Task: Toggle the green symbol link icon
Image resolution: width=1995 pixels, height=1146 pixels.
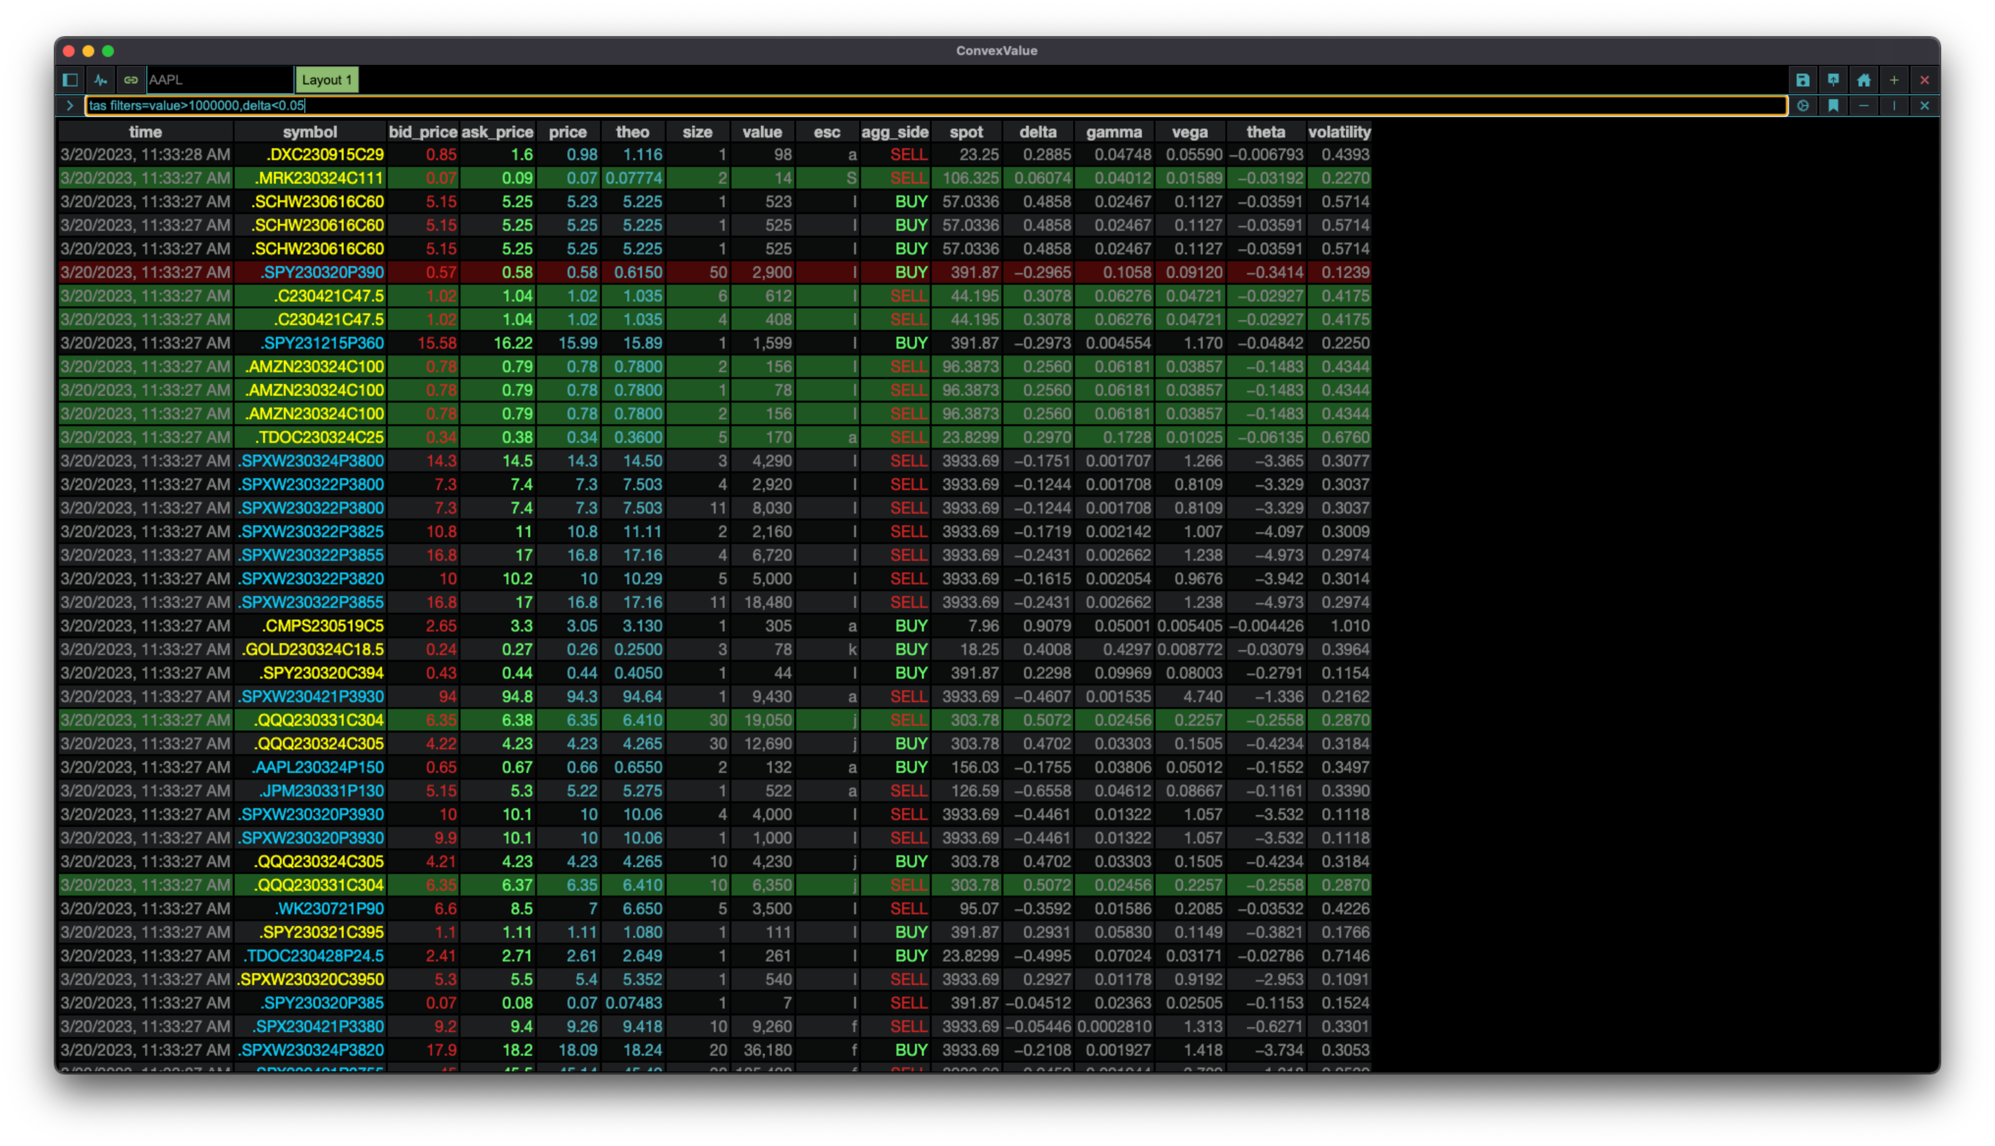Action: point(131,80)
